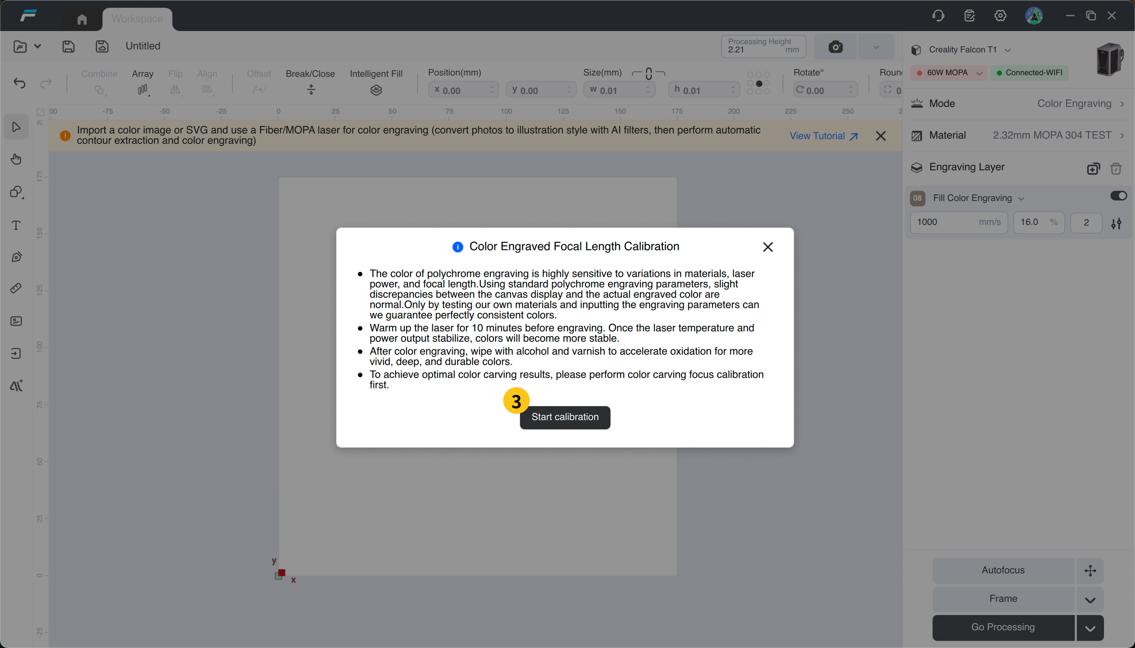Edit the Processing Height field

coord(763,46)
